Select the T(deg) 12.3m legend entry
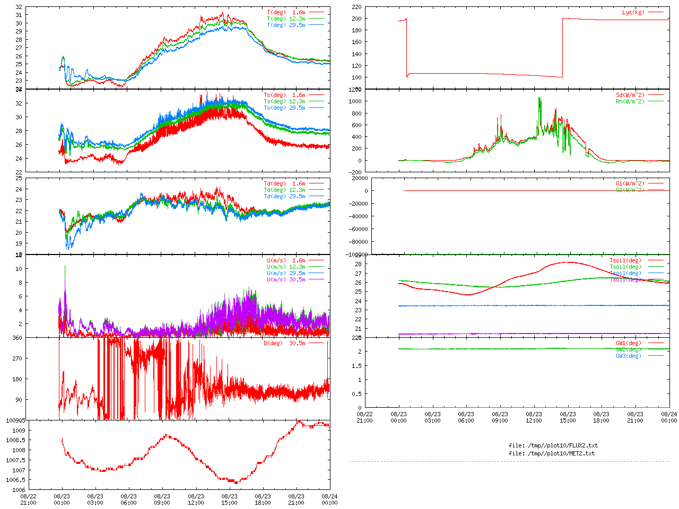The height and width of the screenshot is (509, 679). point(286,19)
